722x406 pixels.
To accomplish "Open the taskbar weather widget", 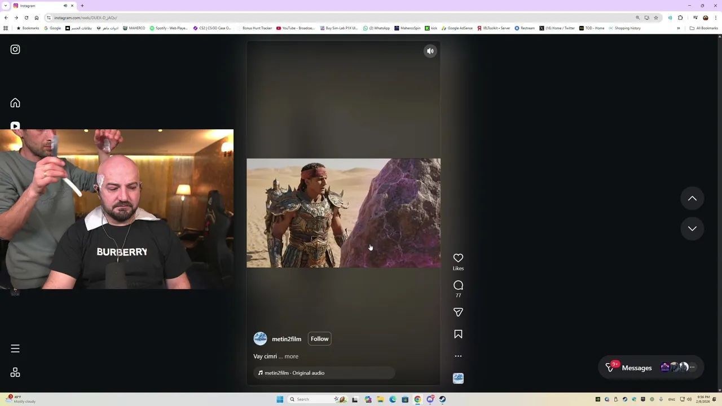I will [x=20, y=399].
